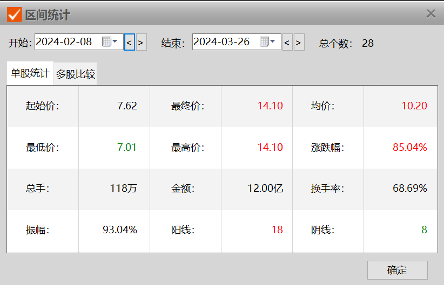Click the 阴线 label

click(x=323, y=230)
